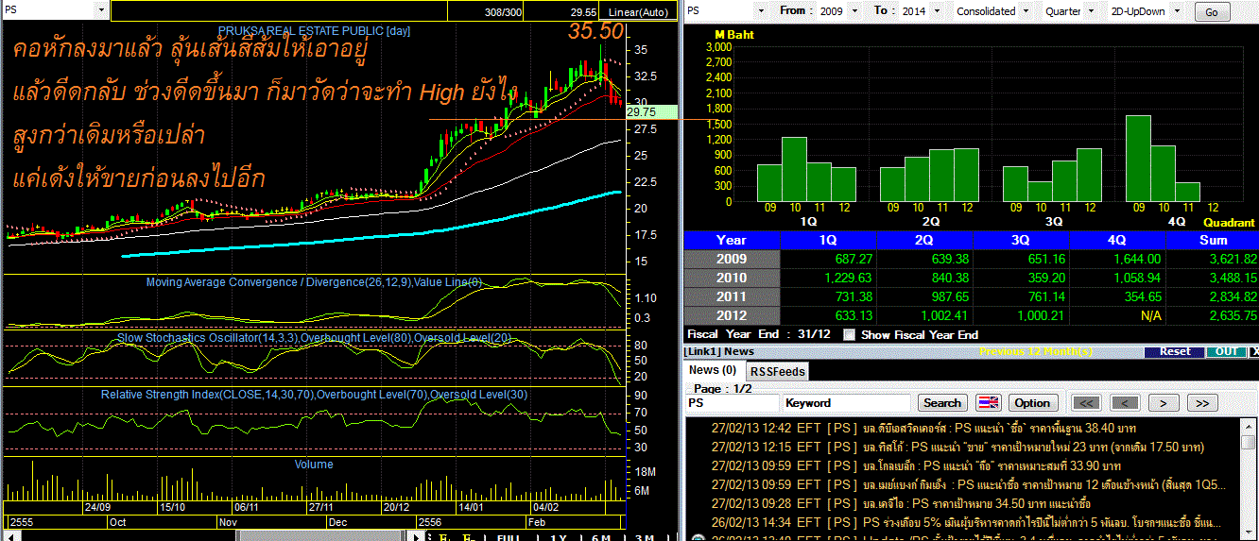Close the Link1 News panel with X
Screen dimensions: 1259x541
(1253, 351)
